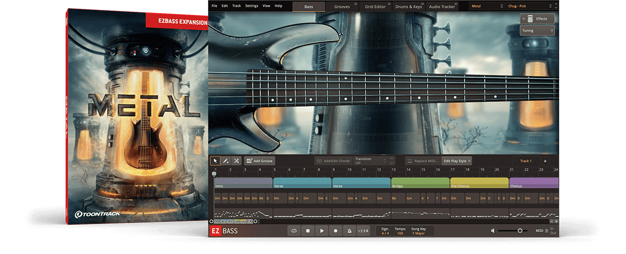
Task: Switch to the Bass tab
Action: 309,6
